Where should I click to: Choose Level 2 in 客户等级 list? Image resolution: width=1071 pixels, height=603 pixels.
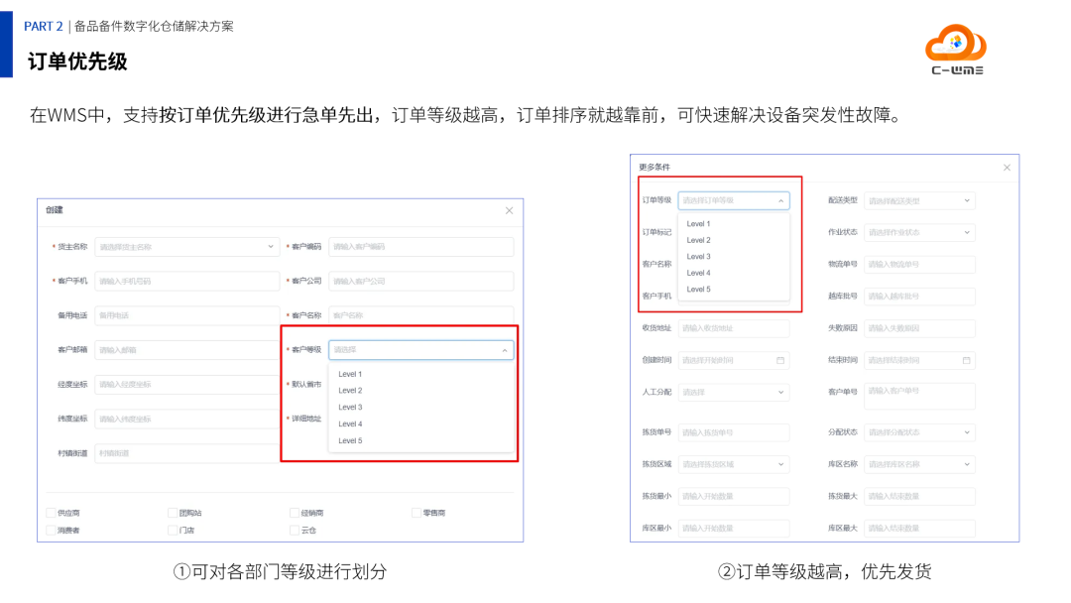[420, 391]
